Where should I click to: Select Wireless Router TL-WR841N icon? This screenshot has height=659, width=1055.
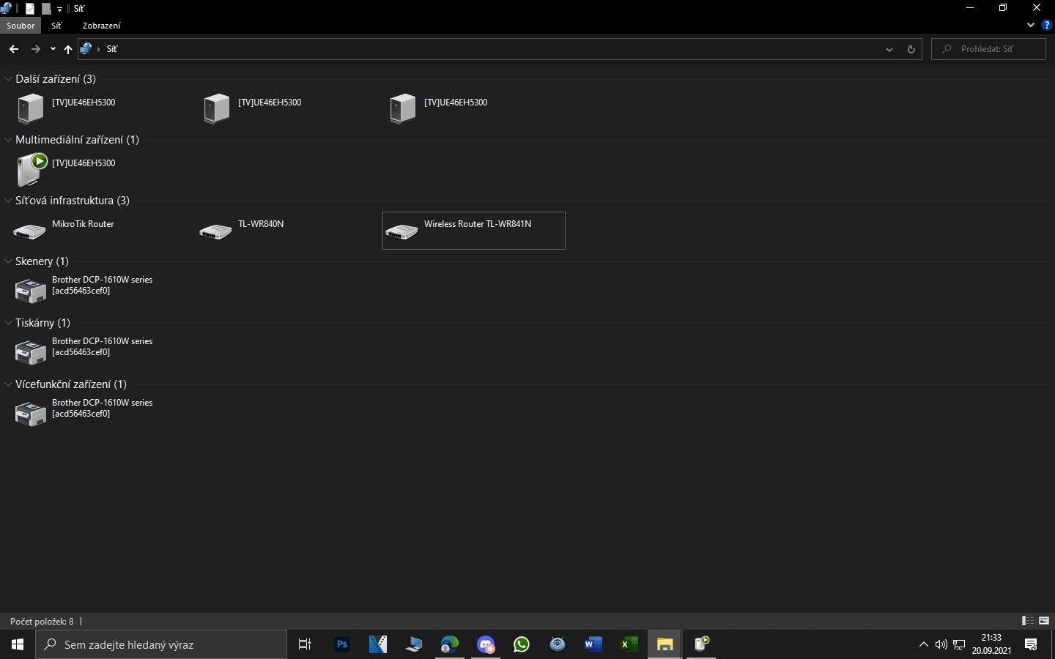[x=402, y=231]
